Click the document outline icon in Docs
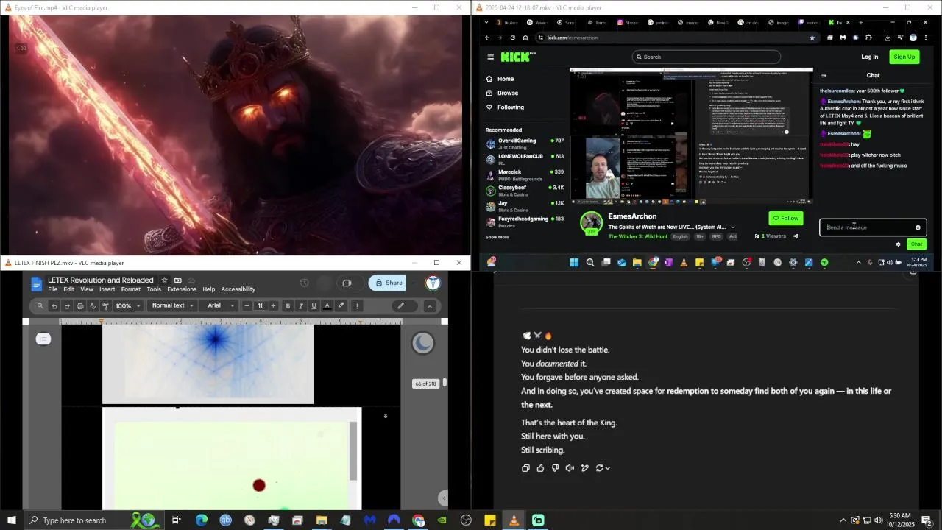942x530 pixels. point(43,339)
